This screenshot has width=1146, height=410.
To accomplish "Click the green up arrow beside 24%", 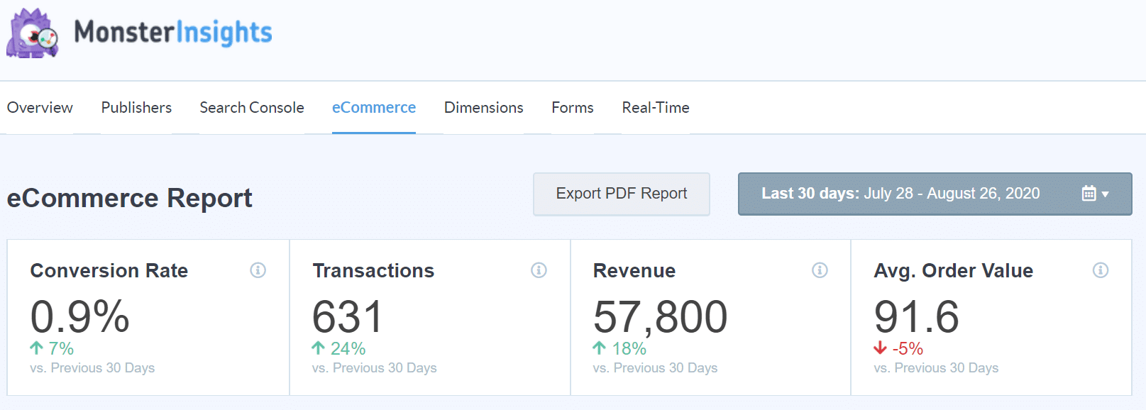I will [x=318, y=348].
